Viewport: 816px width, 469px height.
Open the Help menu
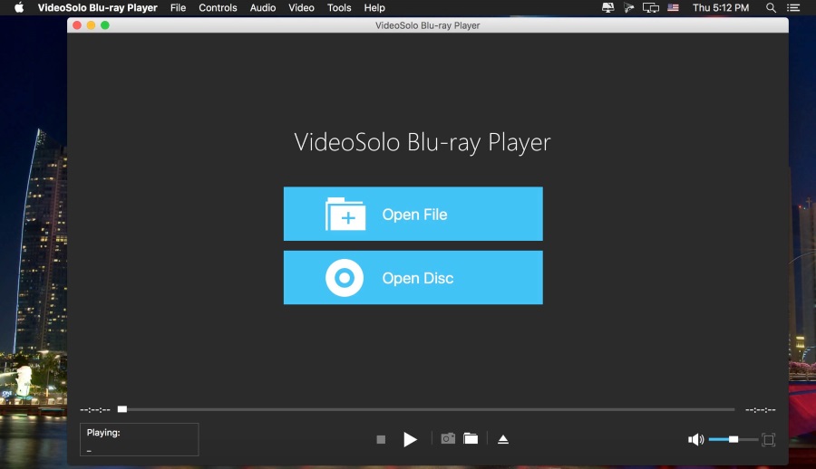[374, 8]
